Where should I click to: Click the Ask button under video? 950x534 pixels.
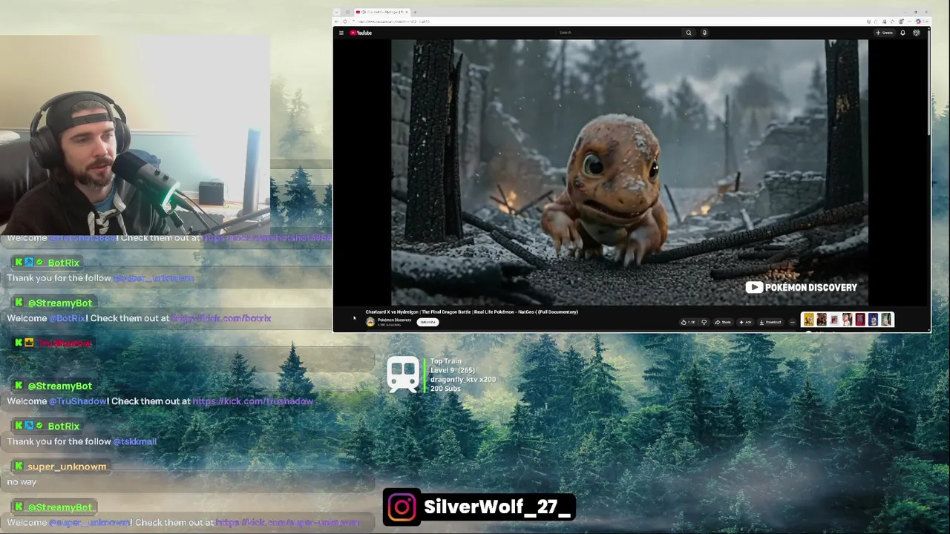click(x=744, y=322)
